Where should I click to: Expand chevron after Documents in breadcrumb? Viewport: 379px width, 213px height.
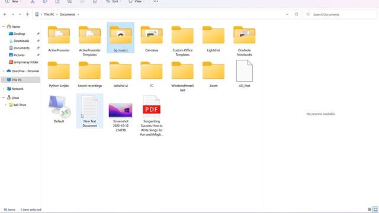(x=78, y=14)
